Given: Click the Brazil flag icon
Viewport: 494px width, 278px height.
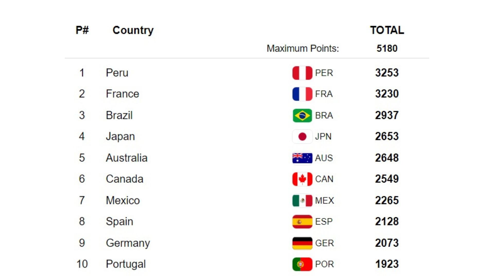Looking at the screenshot, I should point(302,115).
